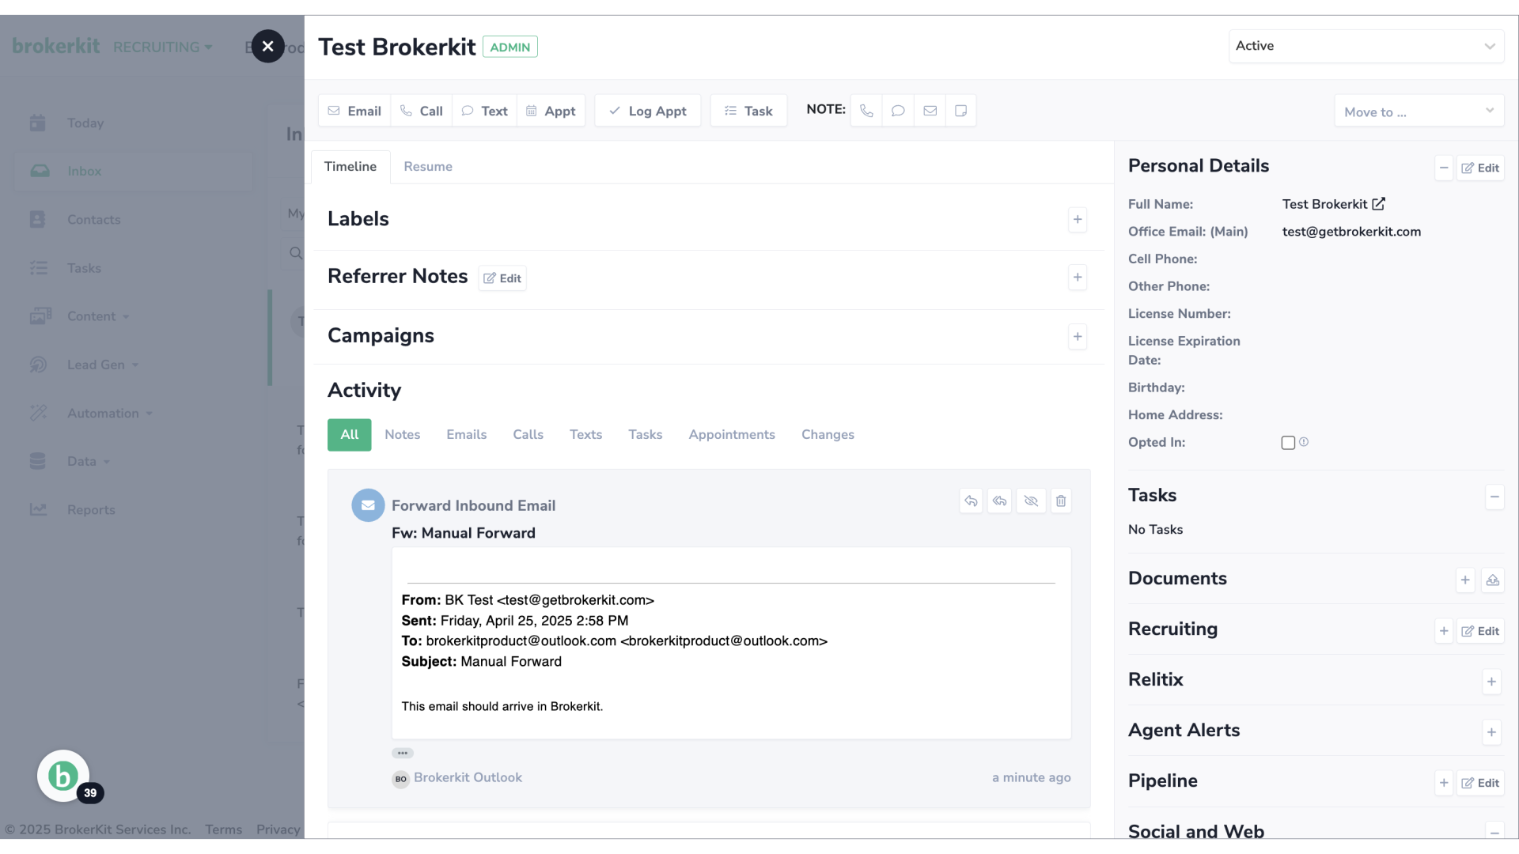Add an Agent Alert with plus icon
Viewport: 1519px width, 854px height.
click(x=1491, y=732)
